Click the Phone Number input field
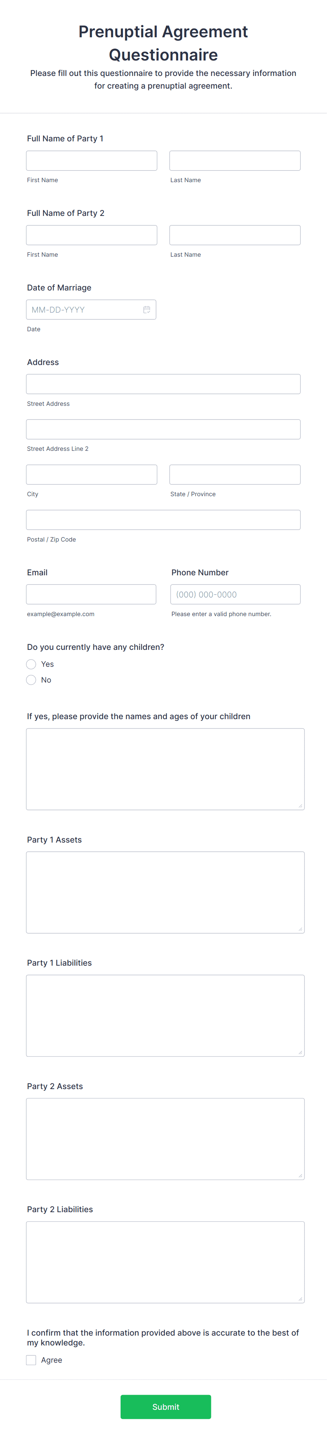The height and width of the screenshot is (1439, 327). tap(235, 594)
